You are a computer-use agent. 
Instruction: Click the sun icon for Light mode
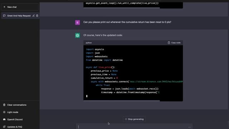(x=4, y=112)
